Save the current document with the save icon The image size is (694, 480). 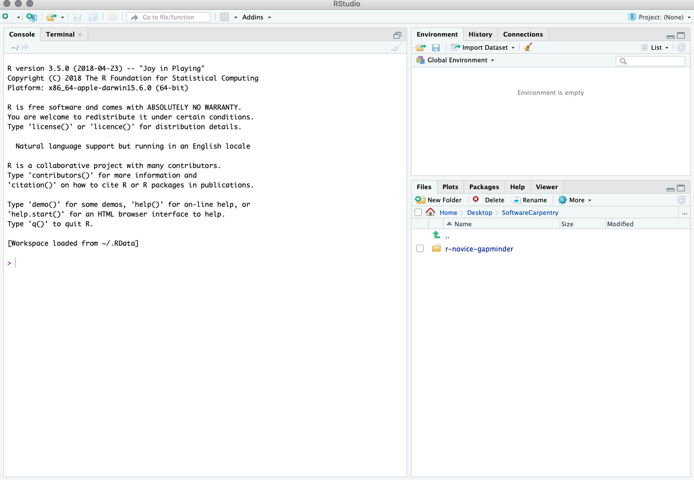click(x=77, y=17)
